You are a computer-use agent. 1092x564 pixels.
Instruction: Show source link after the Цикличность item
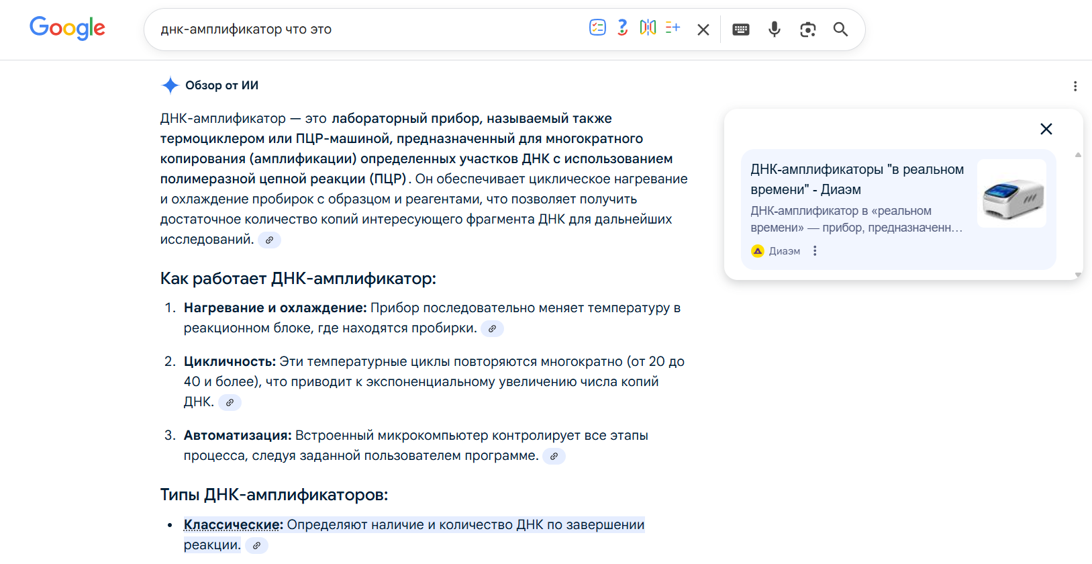pos(230,403)
